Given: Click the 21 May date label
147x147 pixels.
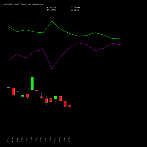Looking at the screenshot, I should pyautogui.click(x=64, y=140).
